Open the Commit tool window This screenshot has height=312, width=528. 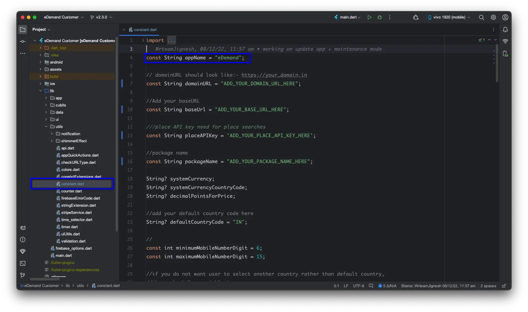click(23, 41)
